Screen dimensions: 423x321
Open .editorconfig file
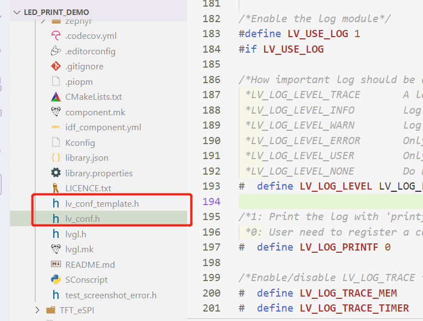(x=90, y=51)
